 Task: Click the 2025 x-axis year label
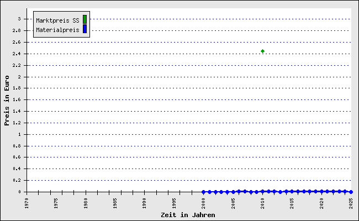click(x=351, y=202)
